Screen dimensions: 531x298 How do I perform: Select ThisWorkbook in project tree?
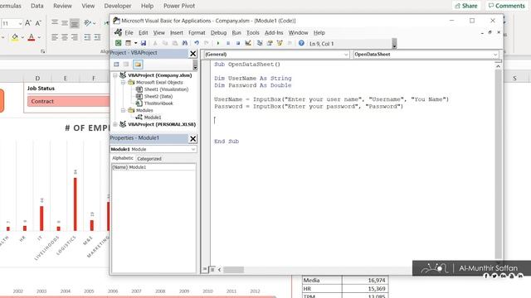pyautogui.click(x=158, y=103)
